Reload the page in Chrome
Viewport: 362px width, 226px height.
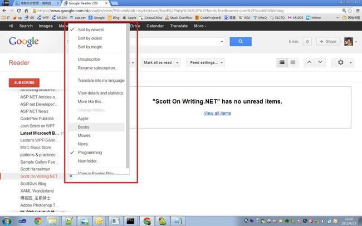point(19,11)
